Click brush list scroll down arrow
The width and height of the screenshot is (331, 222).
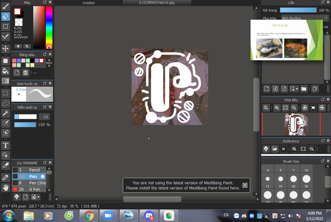[49, 190]
